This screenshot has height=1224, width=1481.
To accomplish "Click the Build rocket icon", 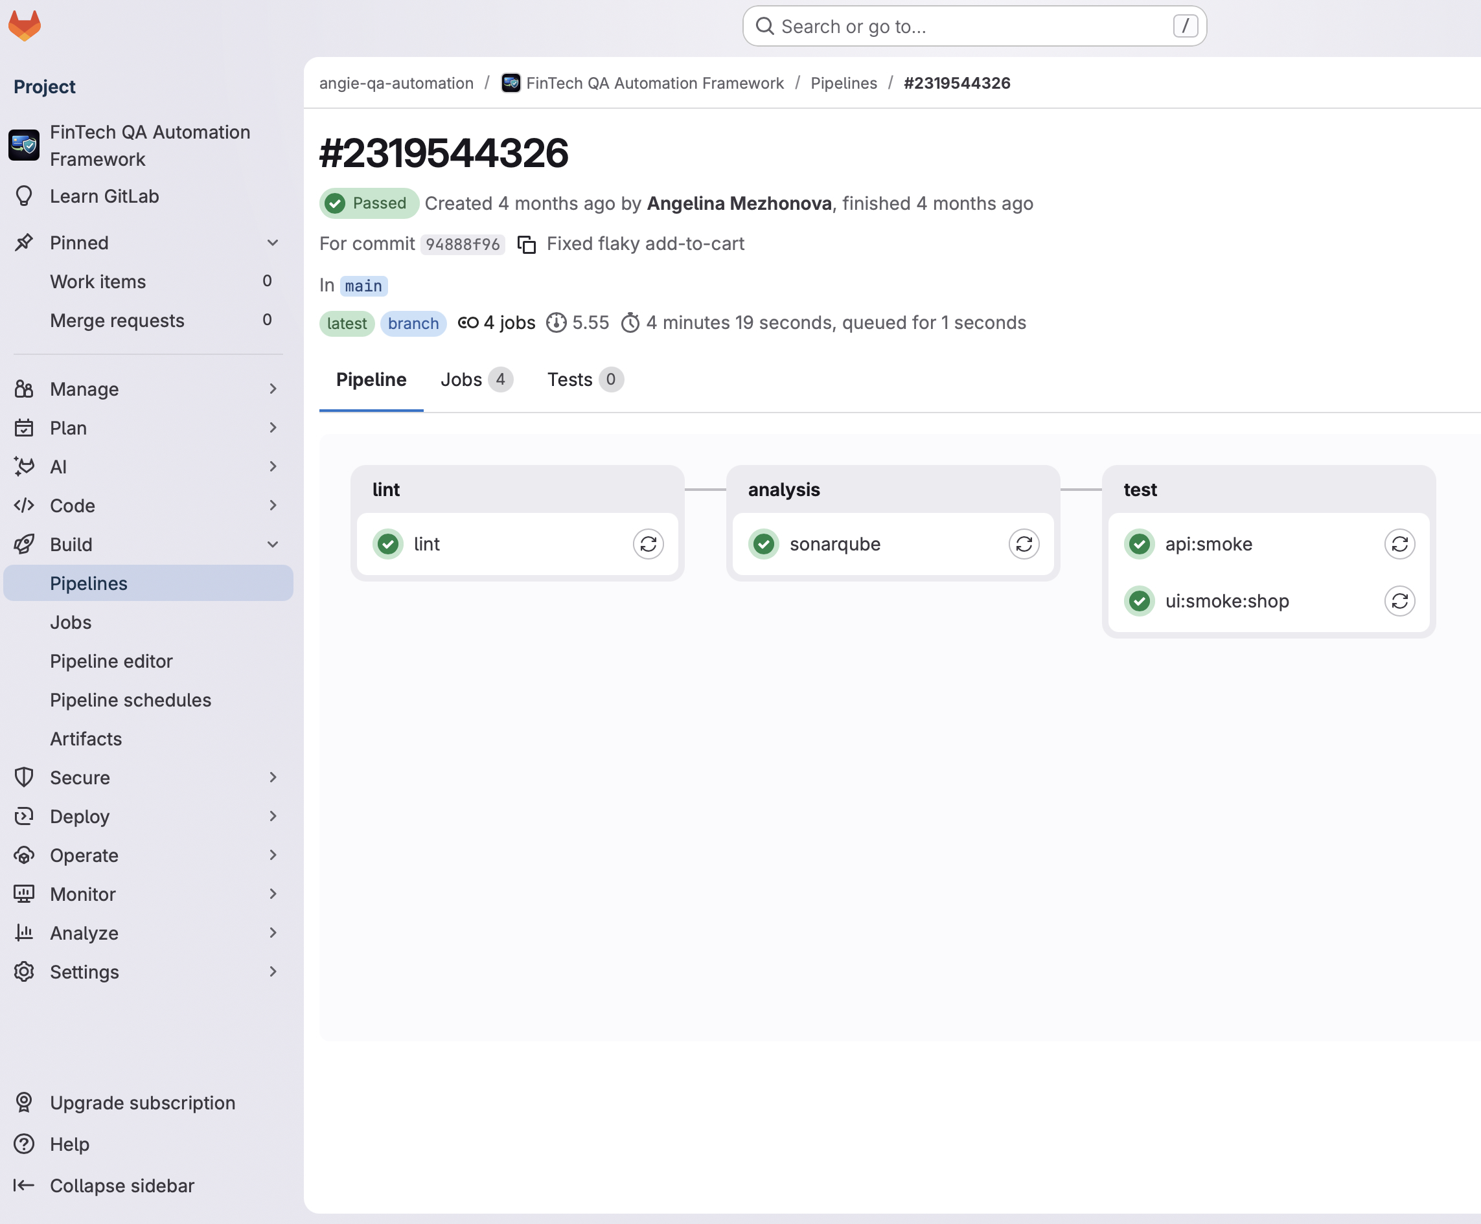I will [x=24, y=544].
